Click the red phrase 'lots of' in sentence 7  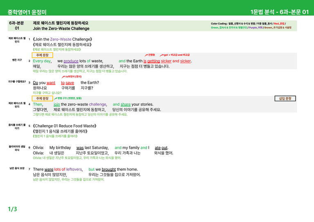[60, 169]
